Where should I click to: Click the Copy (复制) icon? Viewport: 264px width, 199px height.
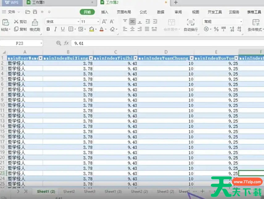point(16,29)
